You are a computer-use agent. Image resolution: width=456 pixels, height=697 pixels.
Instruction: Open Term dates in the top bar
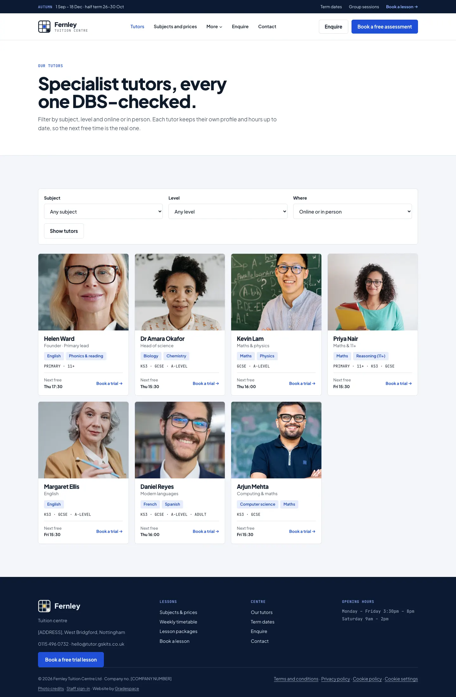pyautogui.click(x=331, y=7)
